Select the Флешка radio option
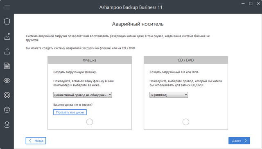Screen dimensions: 262x149 point(90,122)
